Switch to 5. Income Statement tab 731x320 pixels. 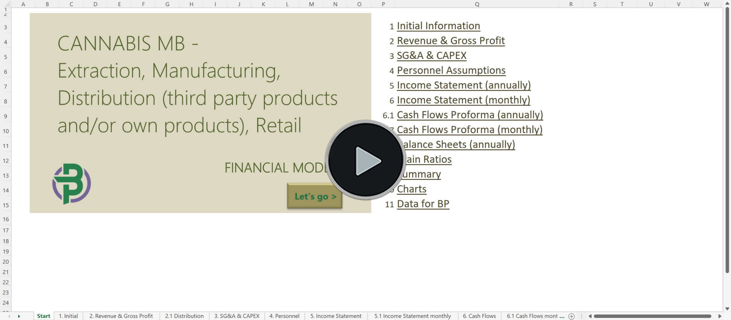pos(336,316)
